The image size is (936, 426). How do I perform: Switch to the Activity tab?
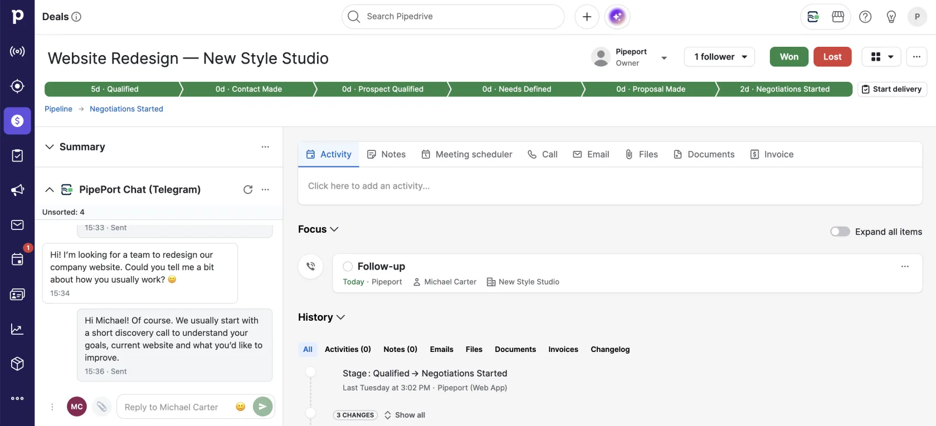[329, 155]
